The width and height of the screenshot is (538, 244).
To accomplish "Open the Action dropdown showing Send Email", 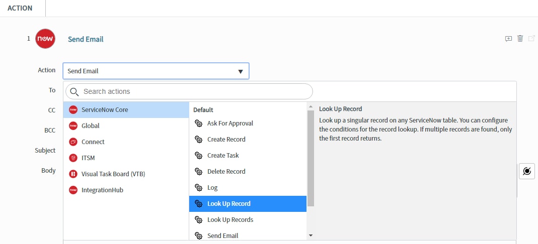I will pos(156,71).
